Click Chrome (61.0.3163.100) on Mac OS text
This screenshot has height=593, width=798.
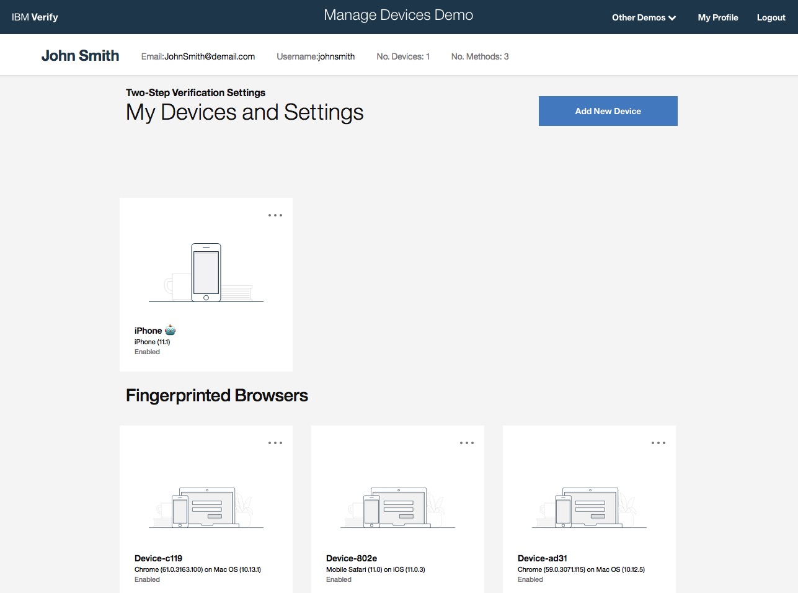198,569
